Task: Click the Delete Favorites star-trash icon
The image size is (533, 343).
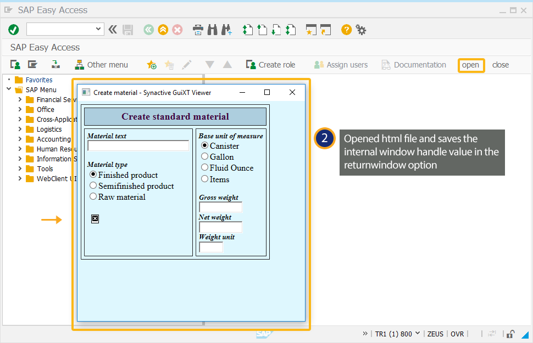Action: pos(169,65)
